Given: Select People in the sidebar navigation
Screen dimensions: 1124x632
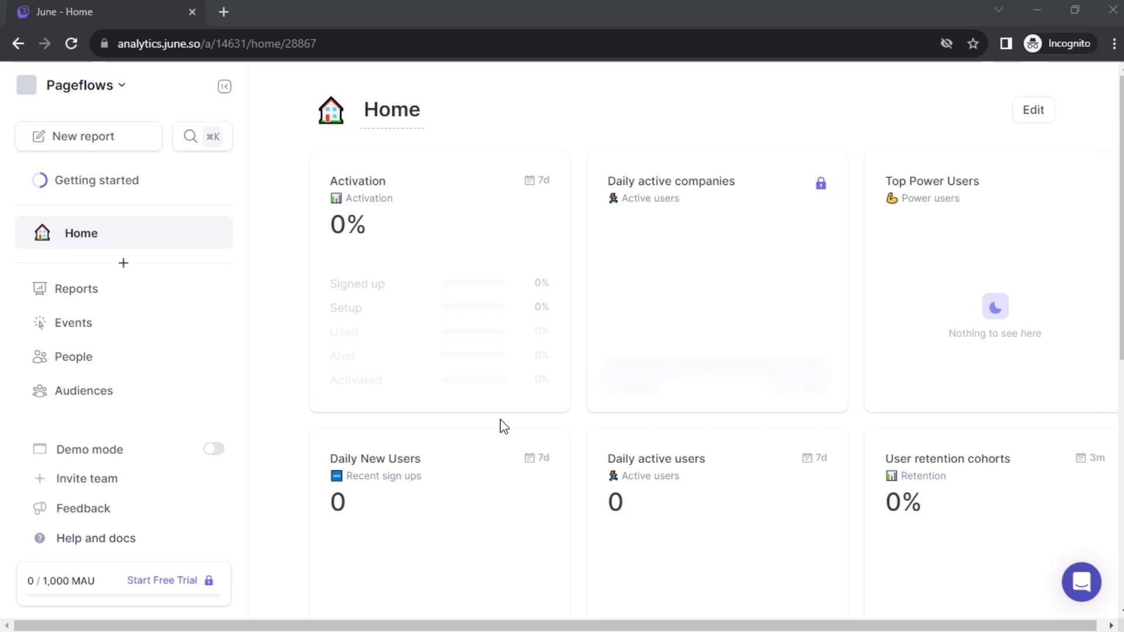Looking at the screenshot, I should pos(73,356).
